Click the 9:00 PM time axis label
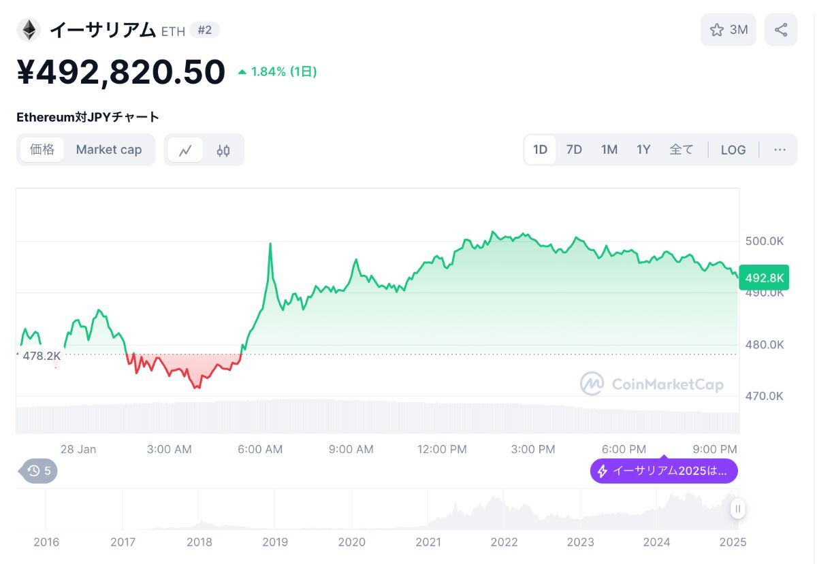 coord(714,449)
